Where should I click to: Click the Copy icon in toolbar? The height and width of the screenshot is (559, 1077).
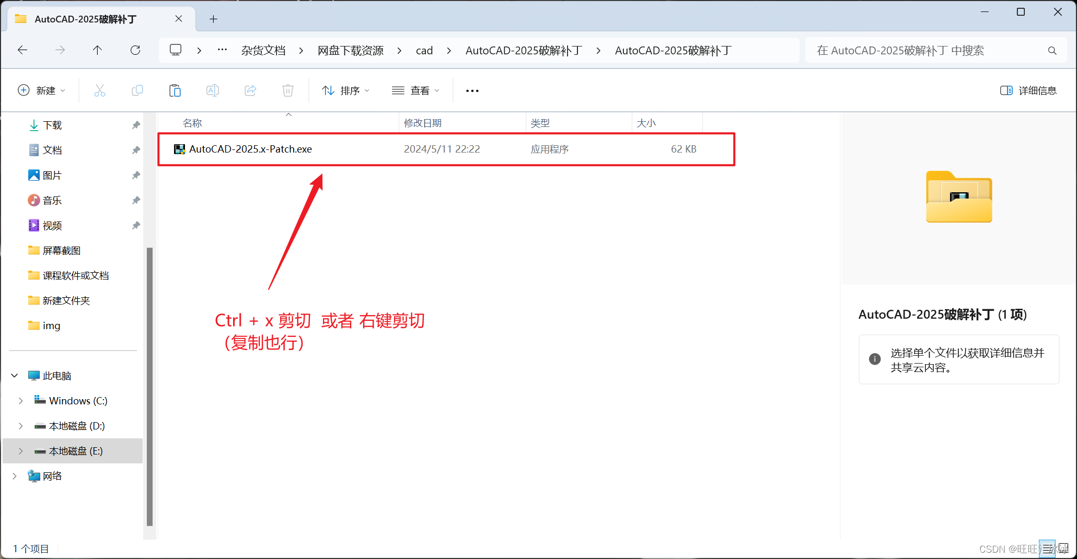[x=137, y=90]
